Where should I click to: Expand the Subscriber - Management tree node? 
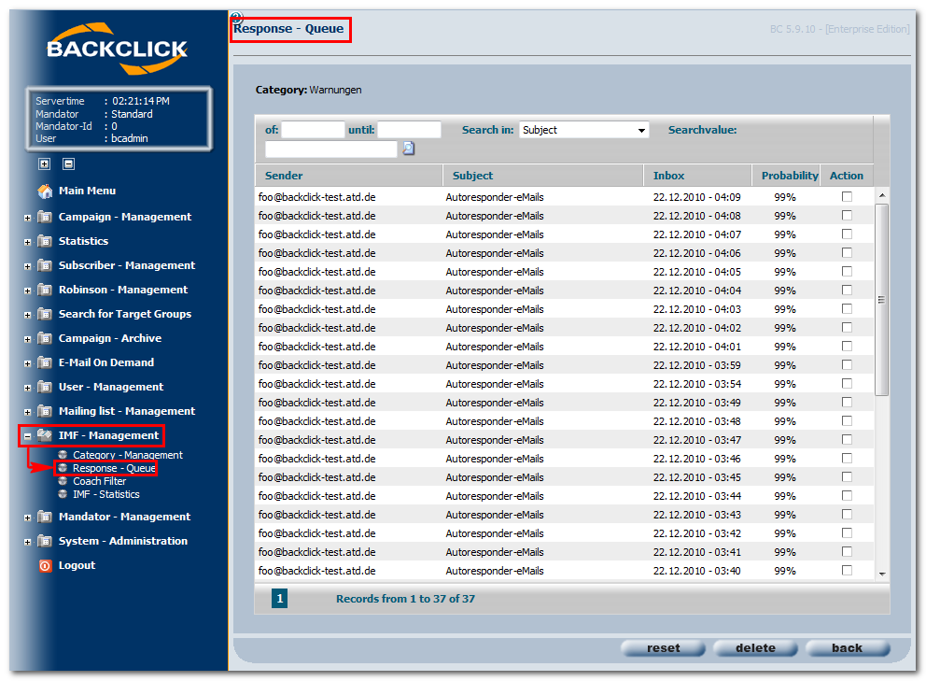point(27,266)
